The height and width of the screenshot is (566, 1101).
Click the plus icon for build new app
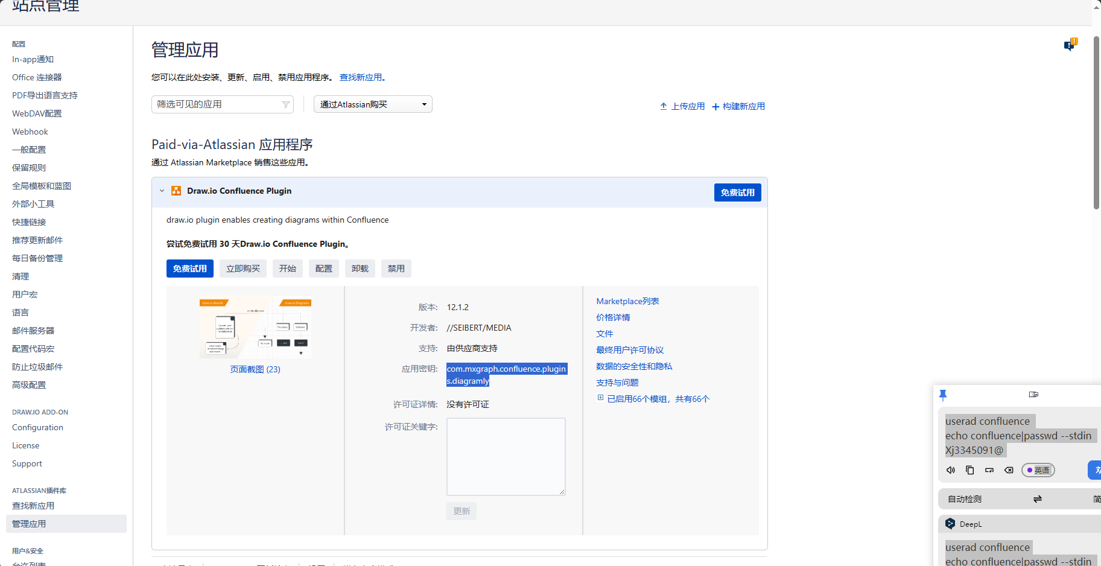coord(715,107)
